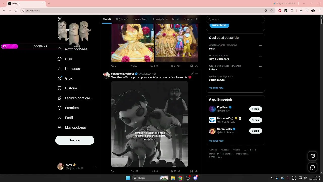323x182 pixels.
Task: Open the floating messages button
Action: [312, 167]
